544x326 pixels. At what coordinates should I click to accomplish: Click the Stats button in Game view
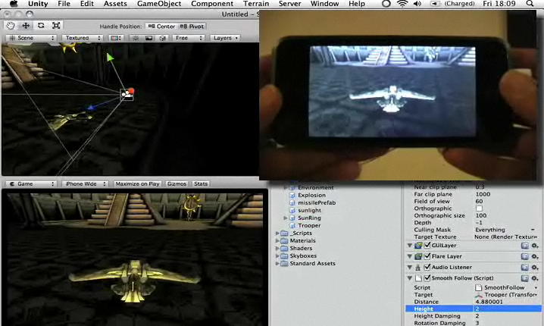coord(201,183)
